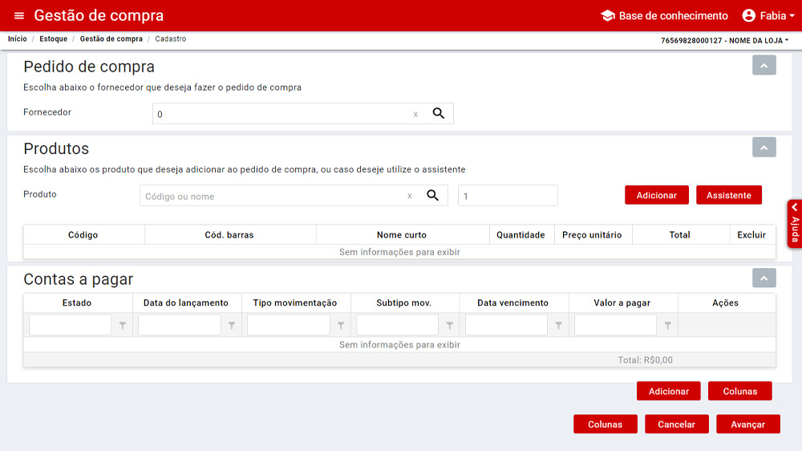Image resolution: width=802 pixels, height=451 pixels.
Task: Go to Início breadcrumb
Action: click(17, 39)
